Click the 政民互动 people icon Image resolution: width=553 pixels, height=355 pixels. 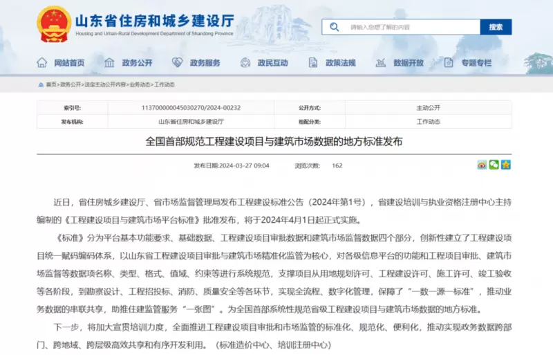coord(245,63)
